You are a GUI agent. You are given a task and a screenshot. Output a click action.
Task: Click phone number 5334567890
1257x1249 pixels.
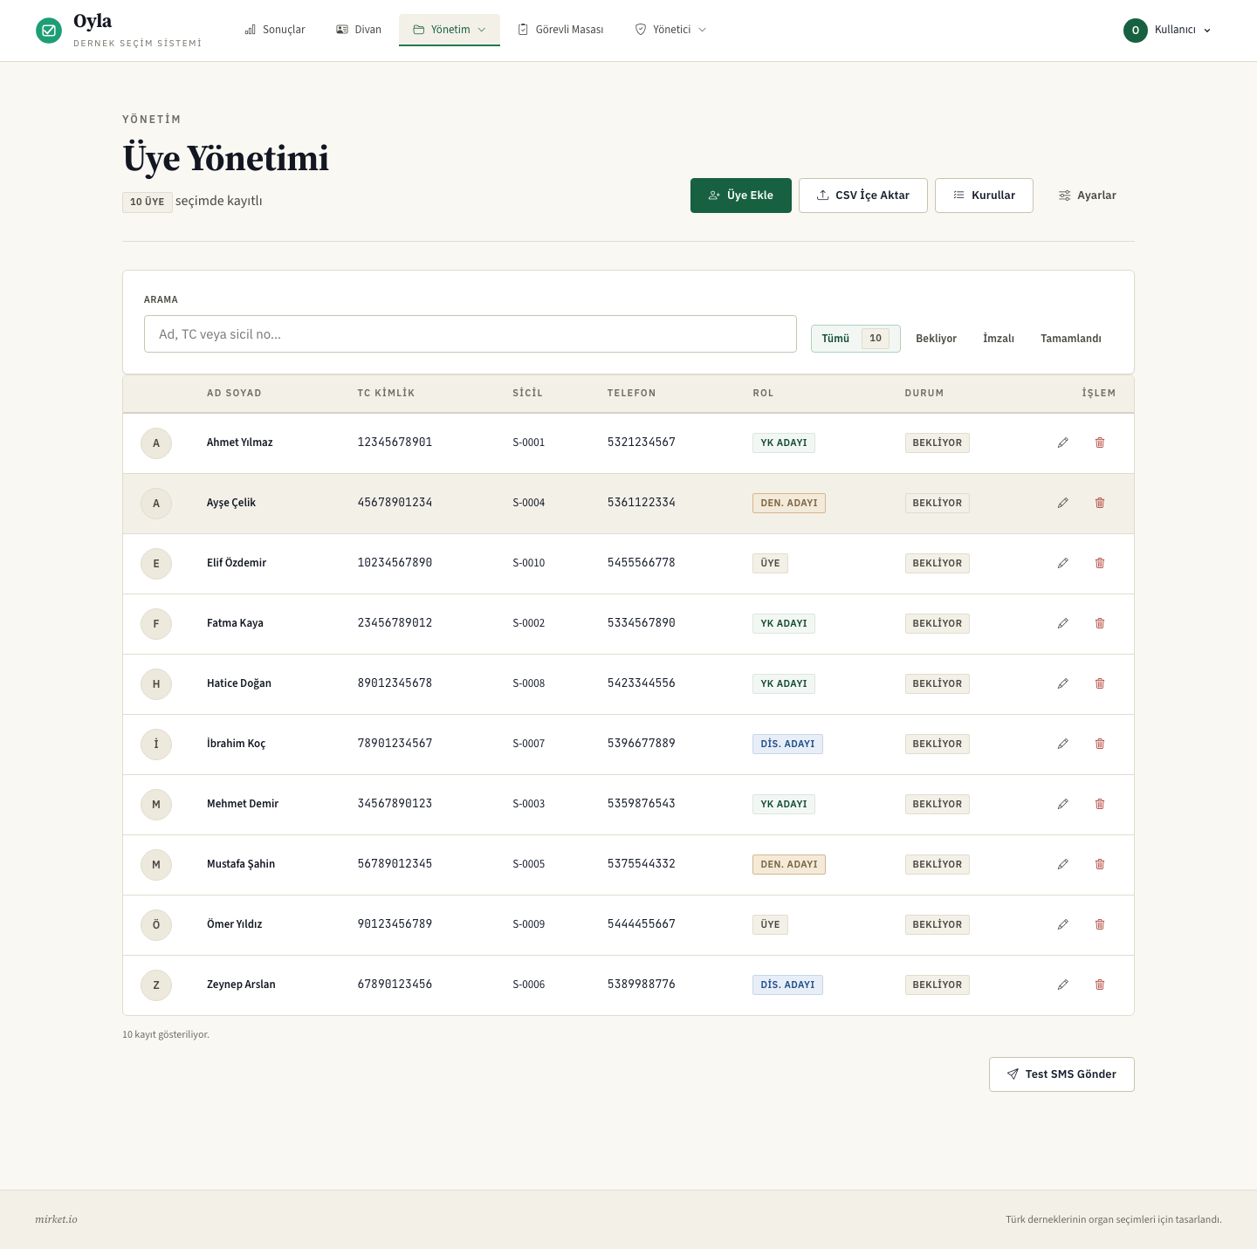point(642,623)
